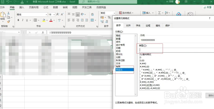Select 文本 in category list

(118, 64)
